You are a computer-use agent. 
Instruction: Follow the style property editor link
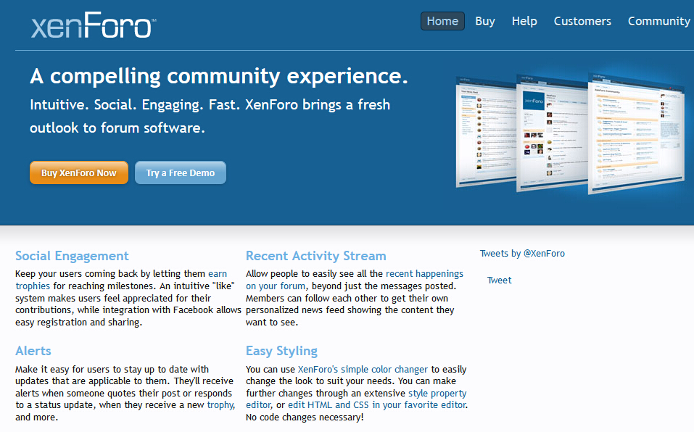[437, 393]
